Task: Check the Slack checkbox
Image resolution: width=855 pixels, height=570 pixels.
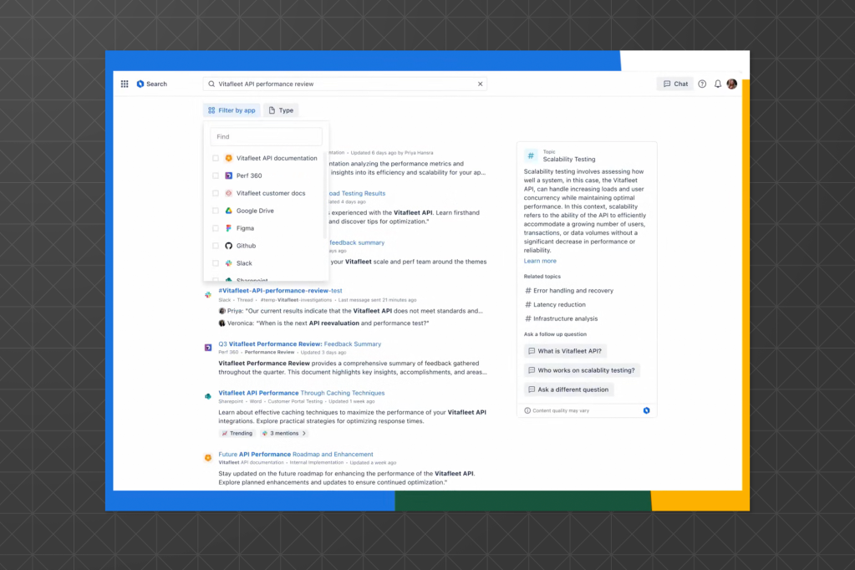Action: tap(216, 263)
